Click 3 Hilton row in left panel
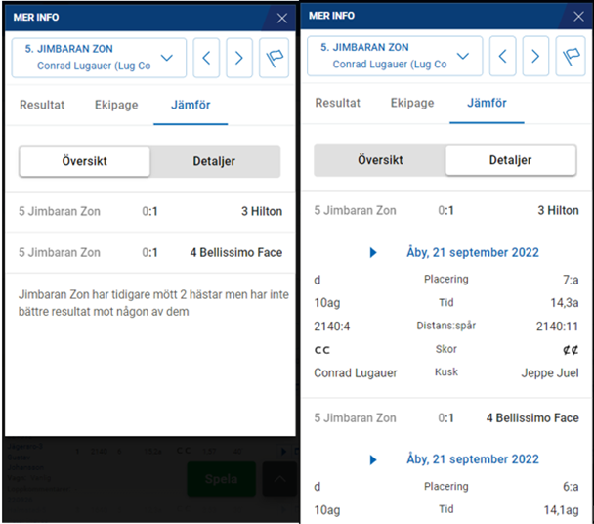The width and height of the screenshot is (594, 524). coord(150,211)
